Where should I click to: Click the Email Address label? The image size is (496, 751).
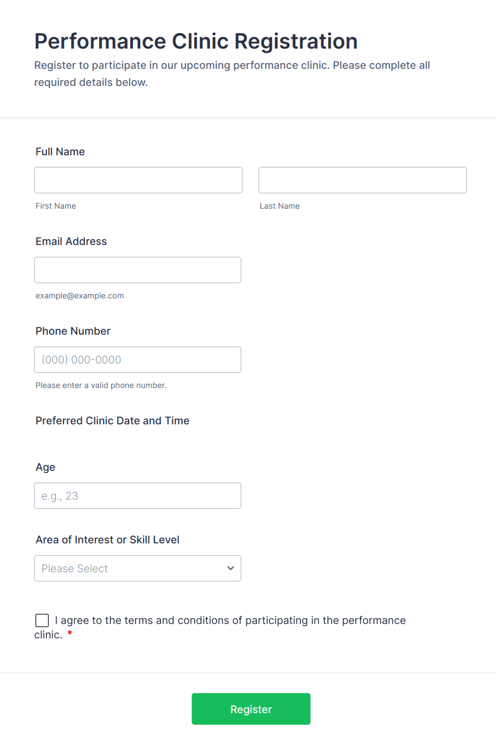pos(71,241)
